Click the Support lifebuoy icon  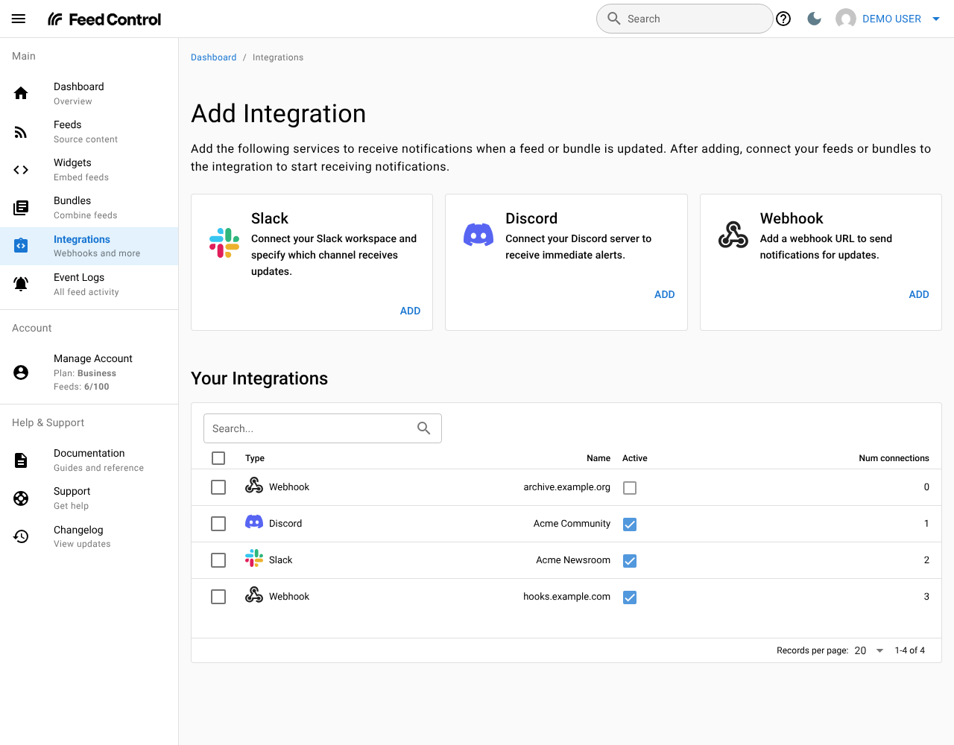pyautogui.click(x=21, y=498)
